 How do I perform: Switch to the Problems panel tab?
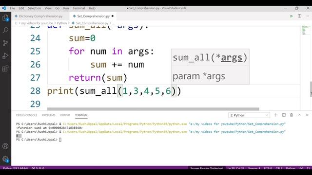49,115
